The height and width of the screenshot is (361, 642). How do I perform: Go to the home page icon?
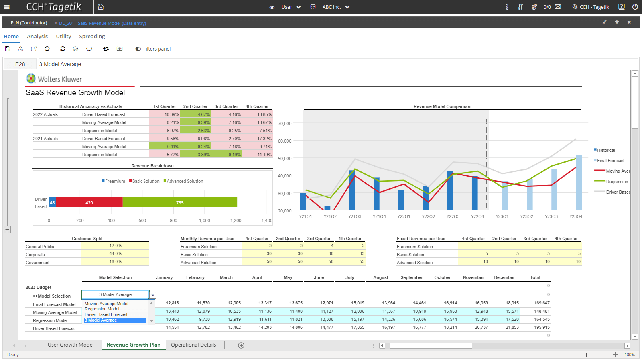(101, 7)
